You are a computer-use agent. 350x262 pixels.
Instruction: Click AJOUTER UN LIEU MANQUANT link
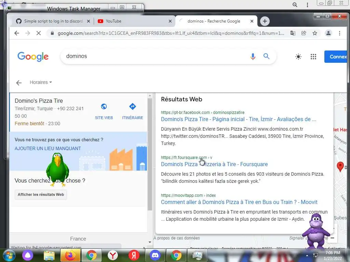pos(48,148)
